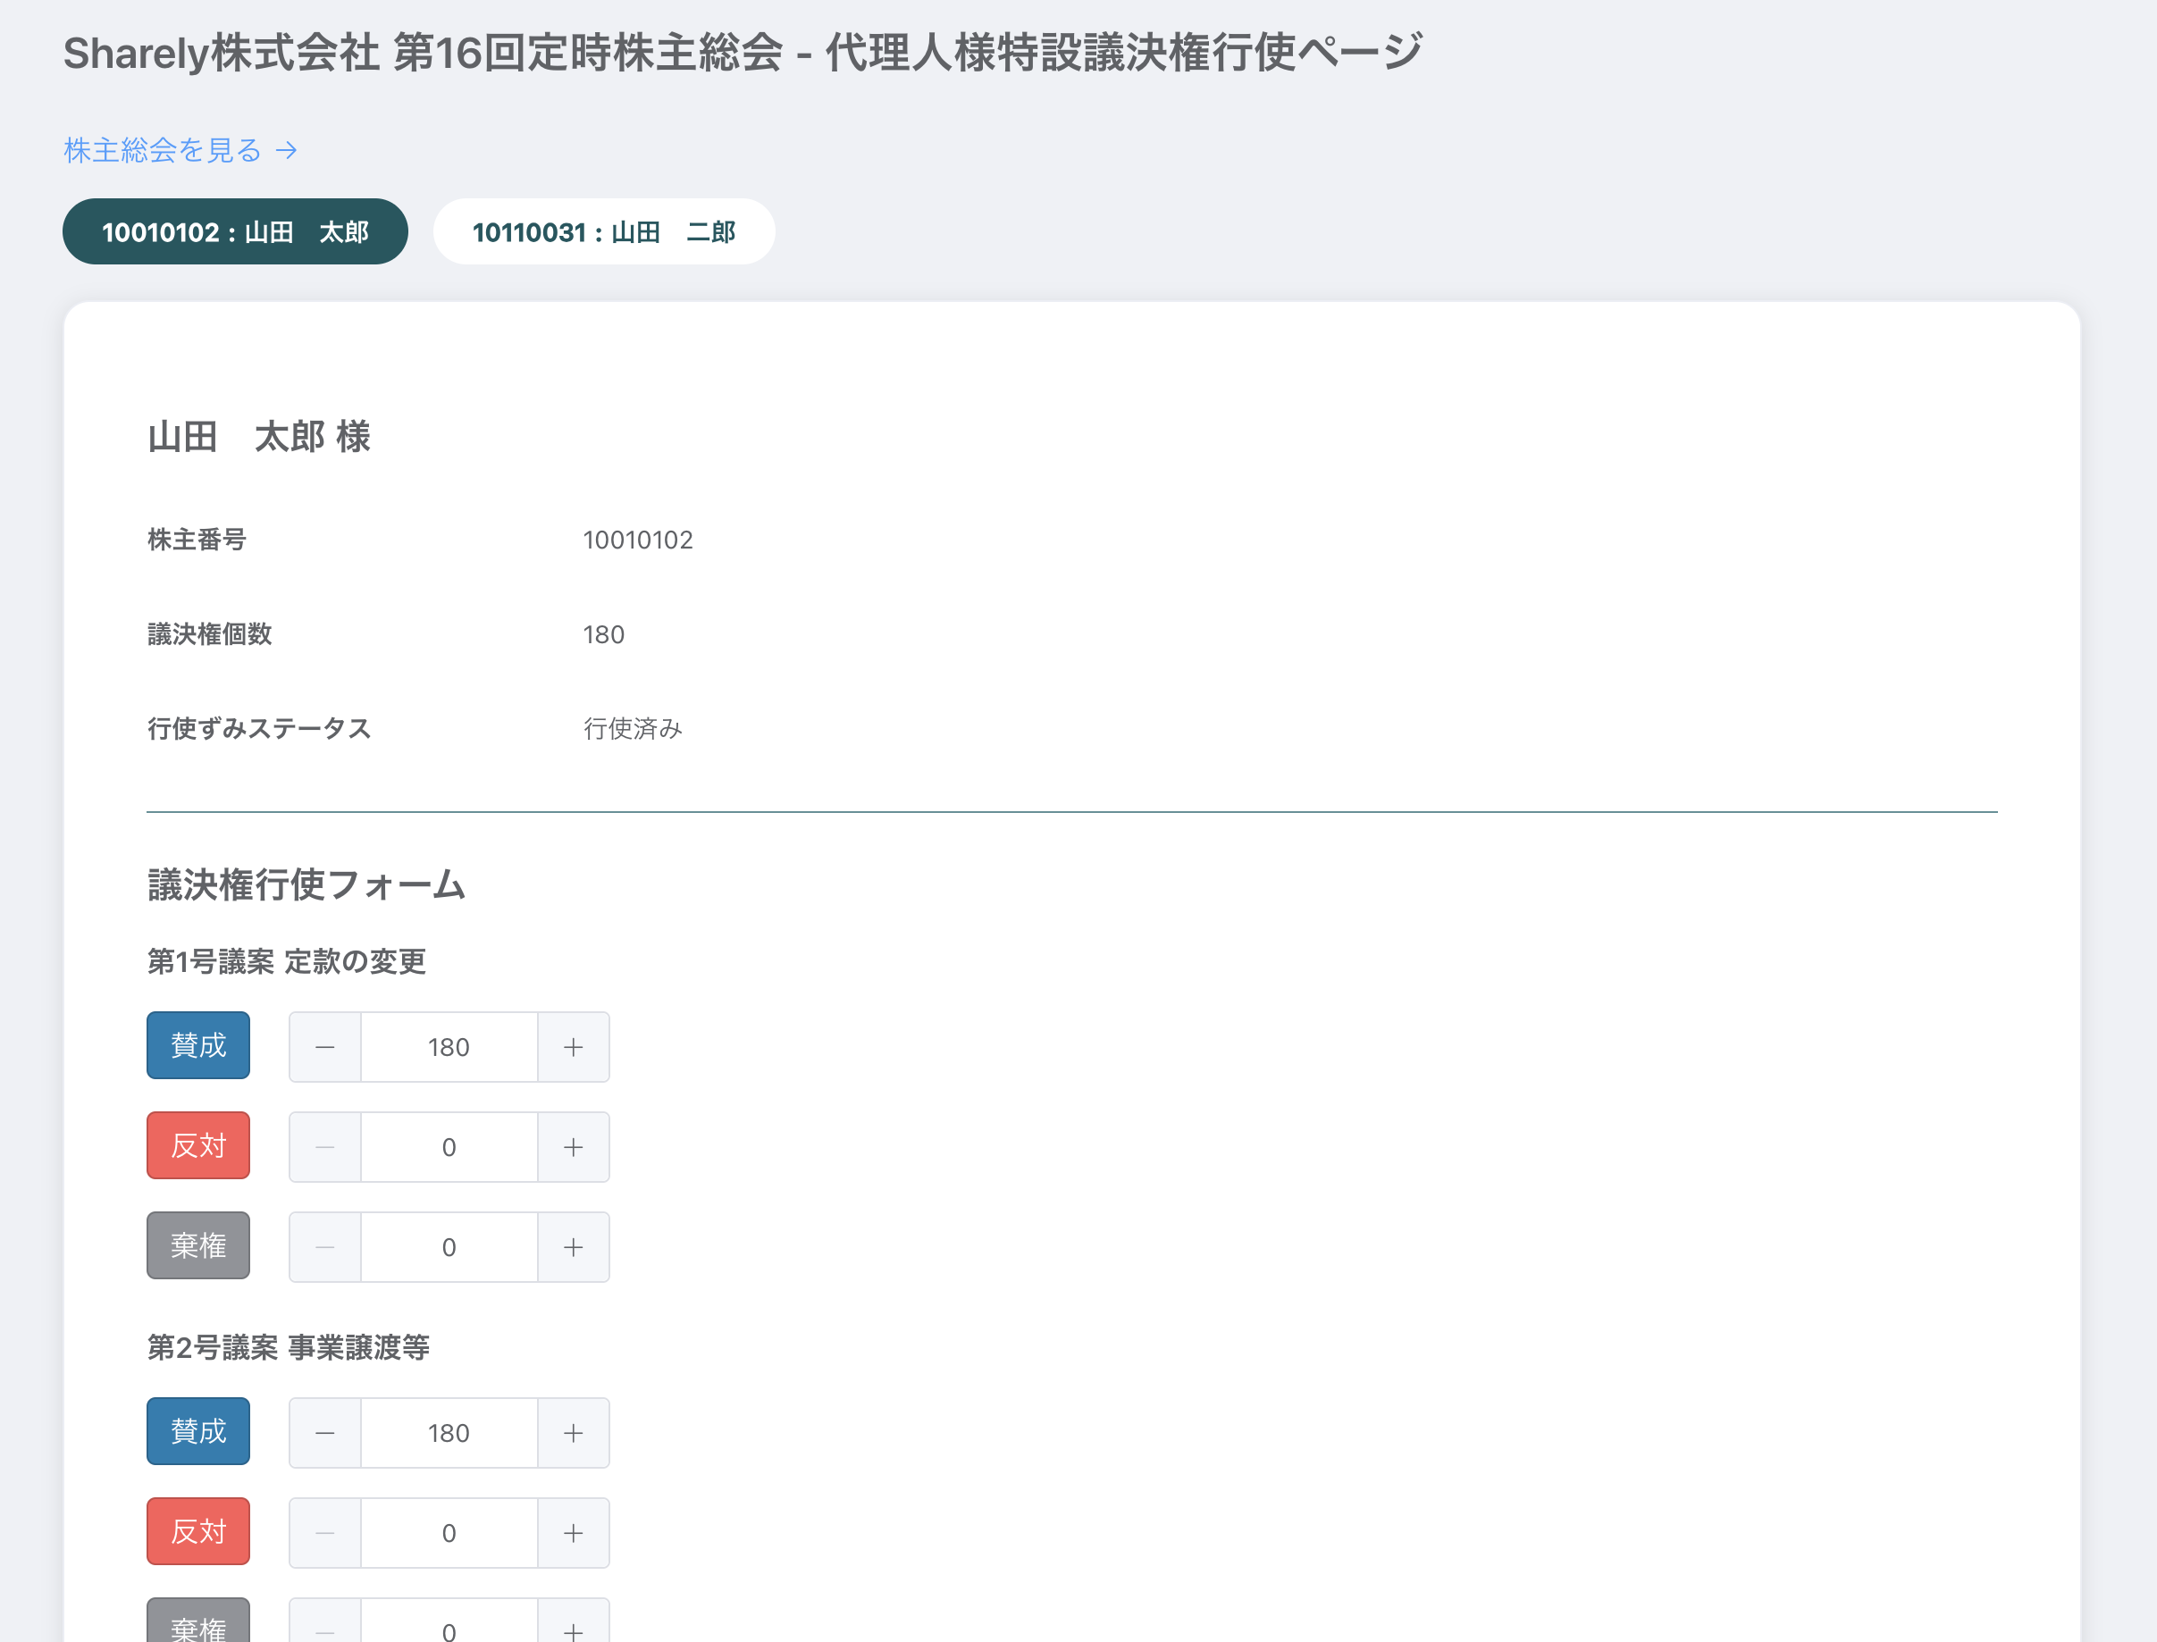Focus the 反対 value field of 第1号議案
2157x1642 pixels.
coord(449,1147)
